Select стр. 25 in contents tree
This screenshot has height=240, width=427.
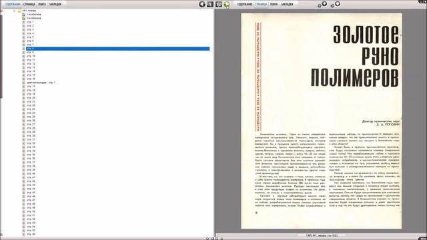tap(31, 117)
